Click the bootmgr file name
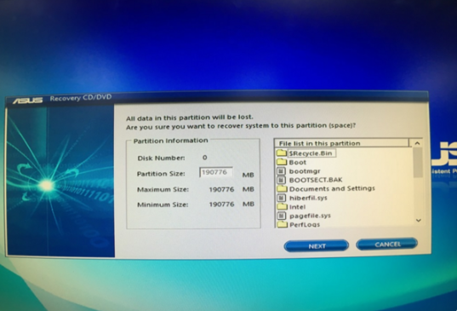This screenshot has height=311, width=457. coord(305,171)
